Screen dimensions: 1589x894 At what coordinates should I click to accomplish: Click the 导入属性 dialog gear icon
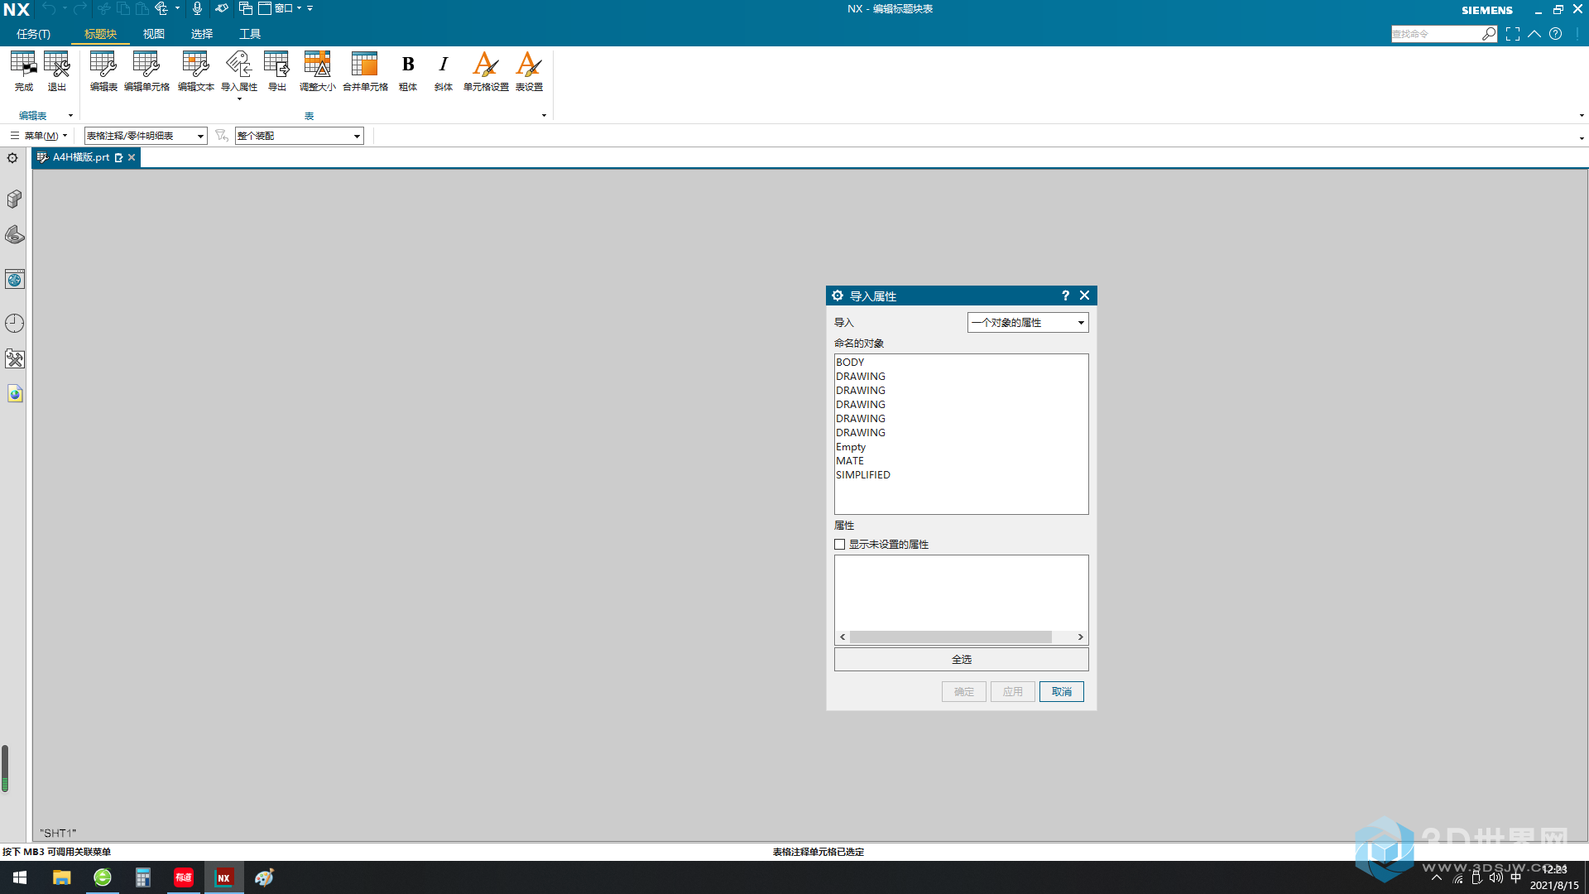[x=838, y=296]
